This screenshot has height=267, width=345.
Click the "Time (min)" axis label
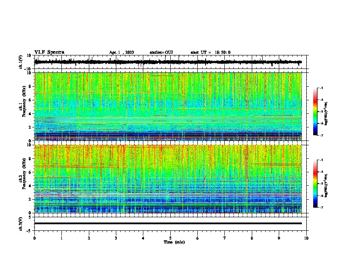[174, 242]
